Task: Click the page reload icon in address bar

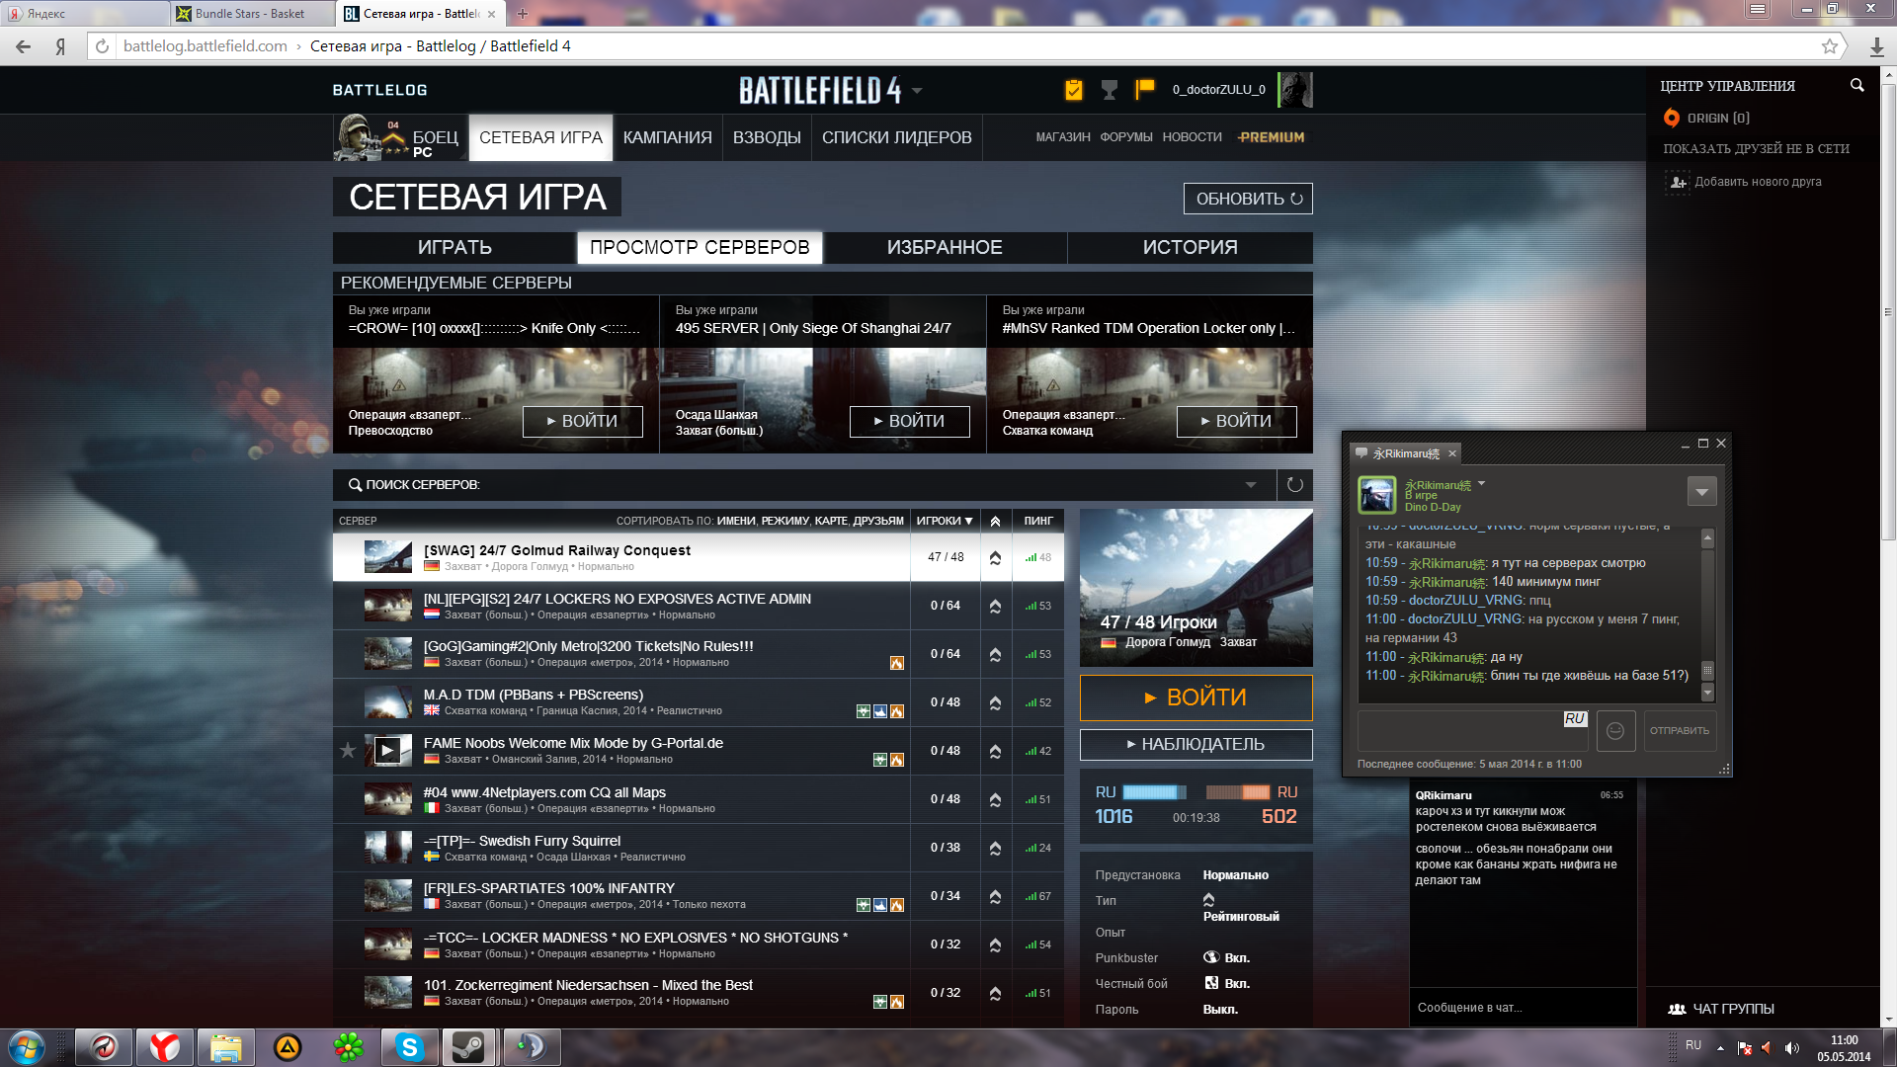Action: [102, 46]
